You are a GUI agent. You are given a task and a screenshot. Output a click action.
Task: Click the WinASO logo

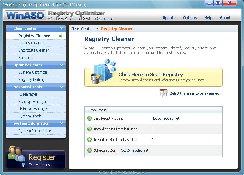click(x=25, y=15)
